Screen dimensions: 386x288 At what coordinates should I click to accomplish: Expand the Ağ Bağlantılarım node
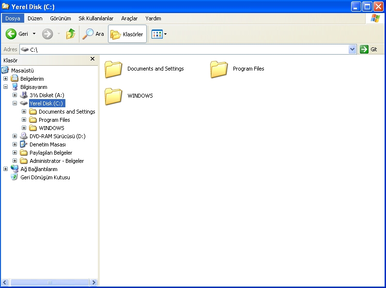point(5,169)
